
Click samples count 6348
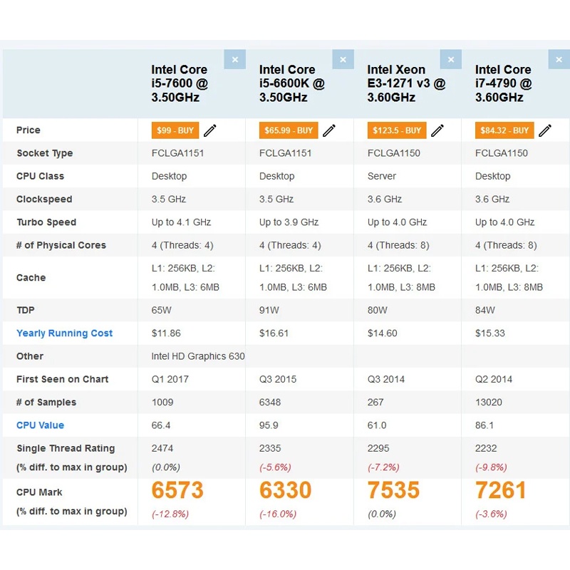[270, 403]
